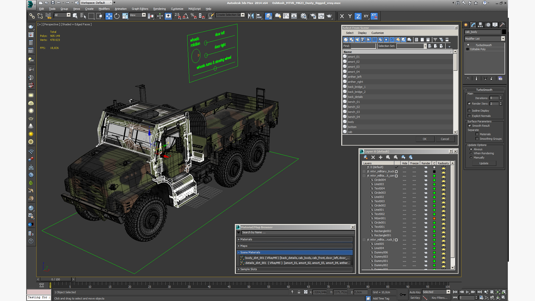This screenshot has width=535, height=301.
Task: Click Create New Layer icon in Layer window
Action: coord(366,157)
